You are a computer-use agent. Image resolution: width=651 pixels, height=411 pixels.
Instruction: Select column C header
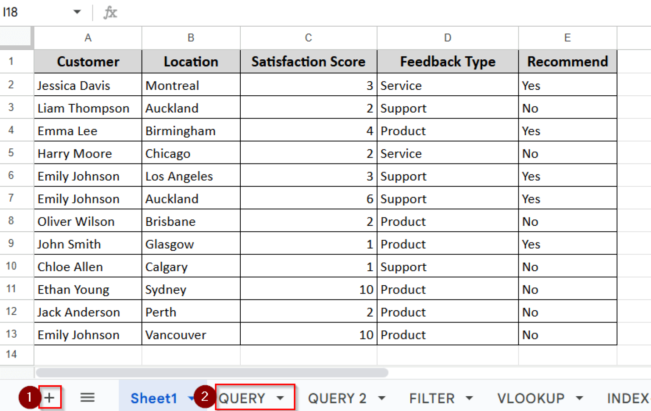pos(308,38)
